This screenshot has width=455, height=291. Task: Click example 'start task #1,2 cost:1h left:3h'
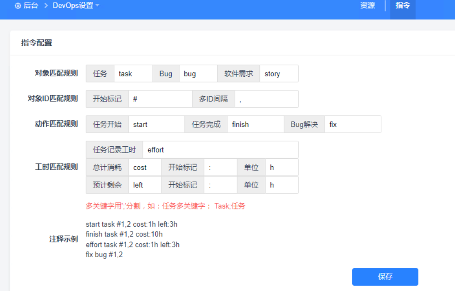click(132, 224)
